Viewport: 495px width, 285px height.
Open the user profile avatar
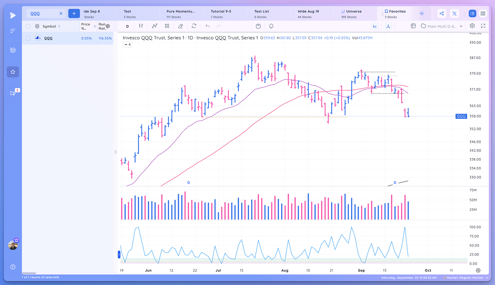[x=13, y=245]
